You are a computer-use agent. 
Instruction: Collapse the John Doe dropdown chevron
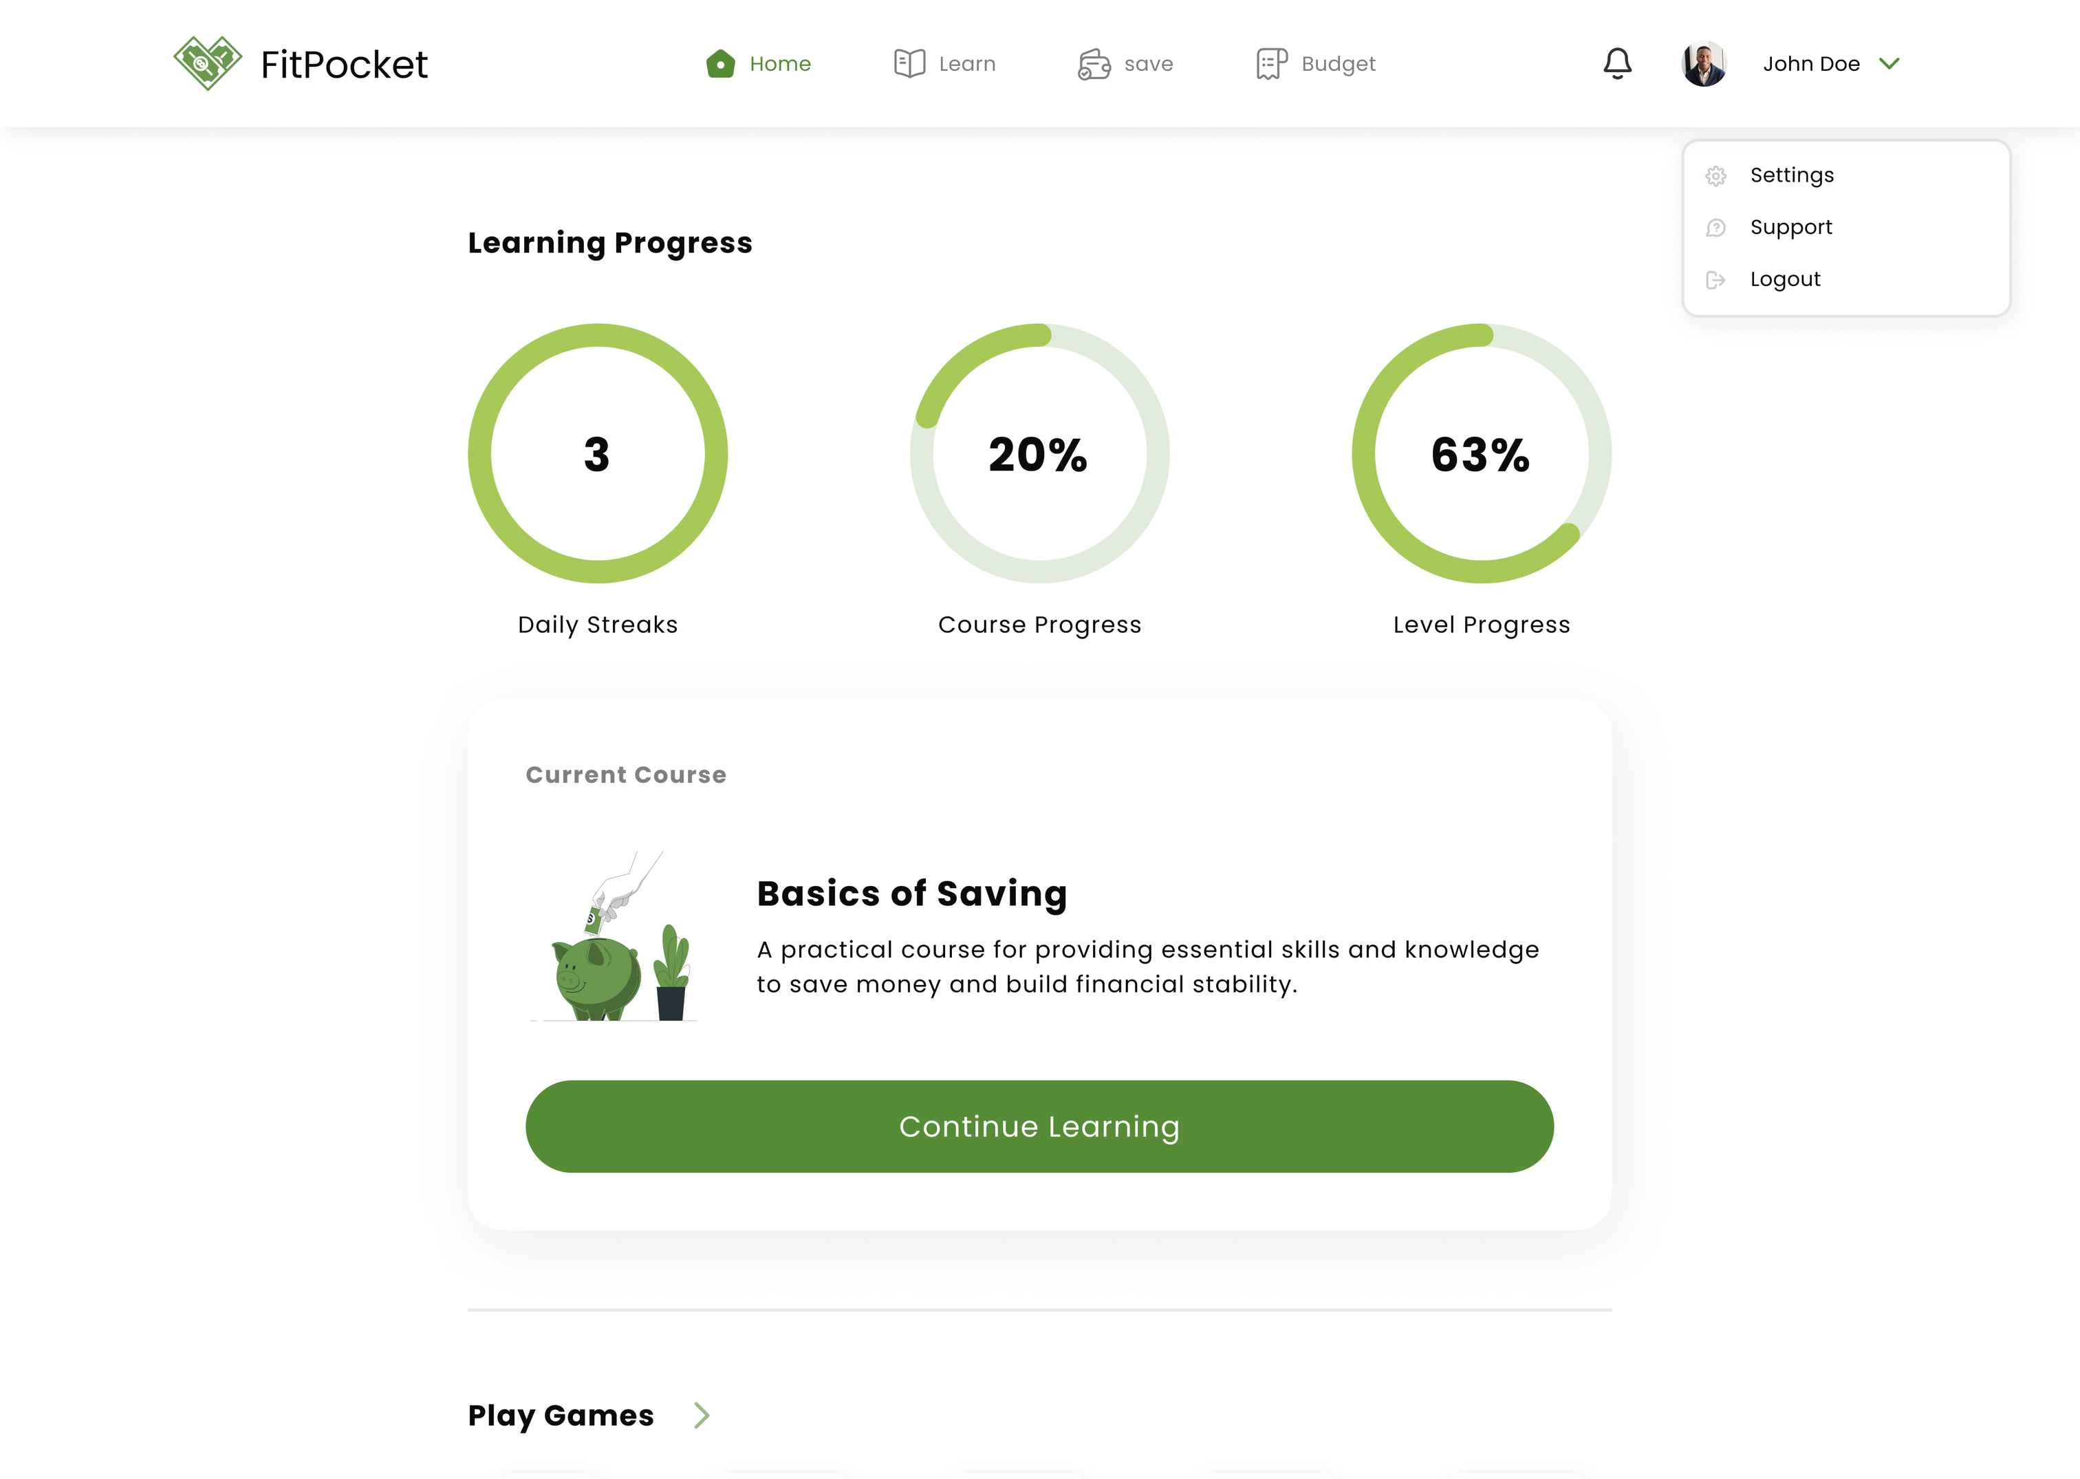[1889, 64]
